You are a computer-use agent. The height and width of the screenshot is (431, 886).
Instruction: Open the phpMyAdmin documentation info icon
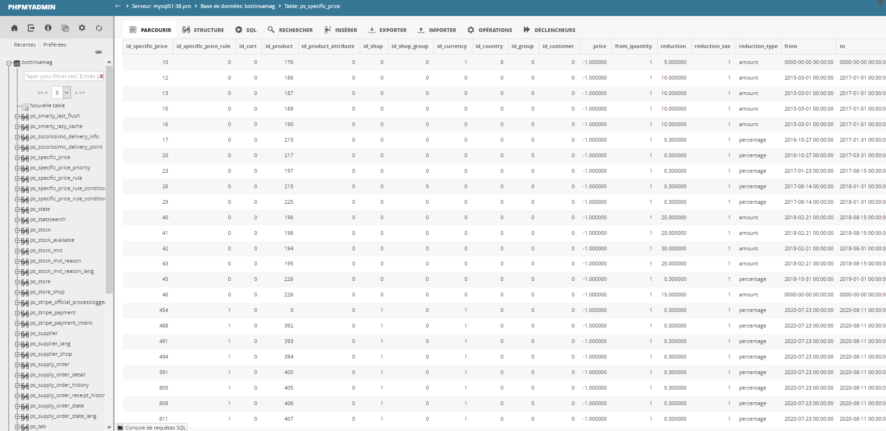(x=48, y=28)
